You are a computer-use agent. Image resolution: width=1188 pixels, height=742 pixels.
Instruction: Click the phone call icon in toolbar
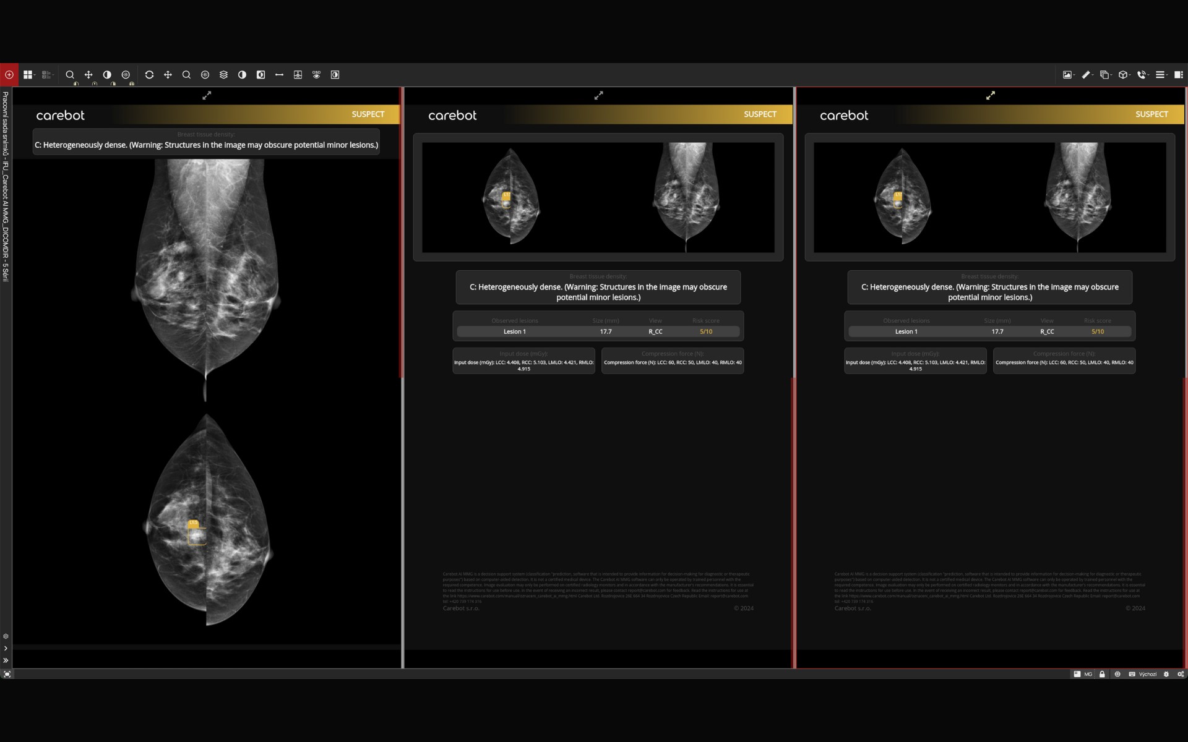click(1142, 75)
